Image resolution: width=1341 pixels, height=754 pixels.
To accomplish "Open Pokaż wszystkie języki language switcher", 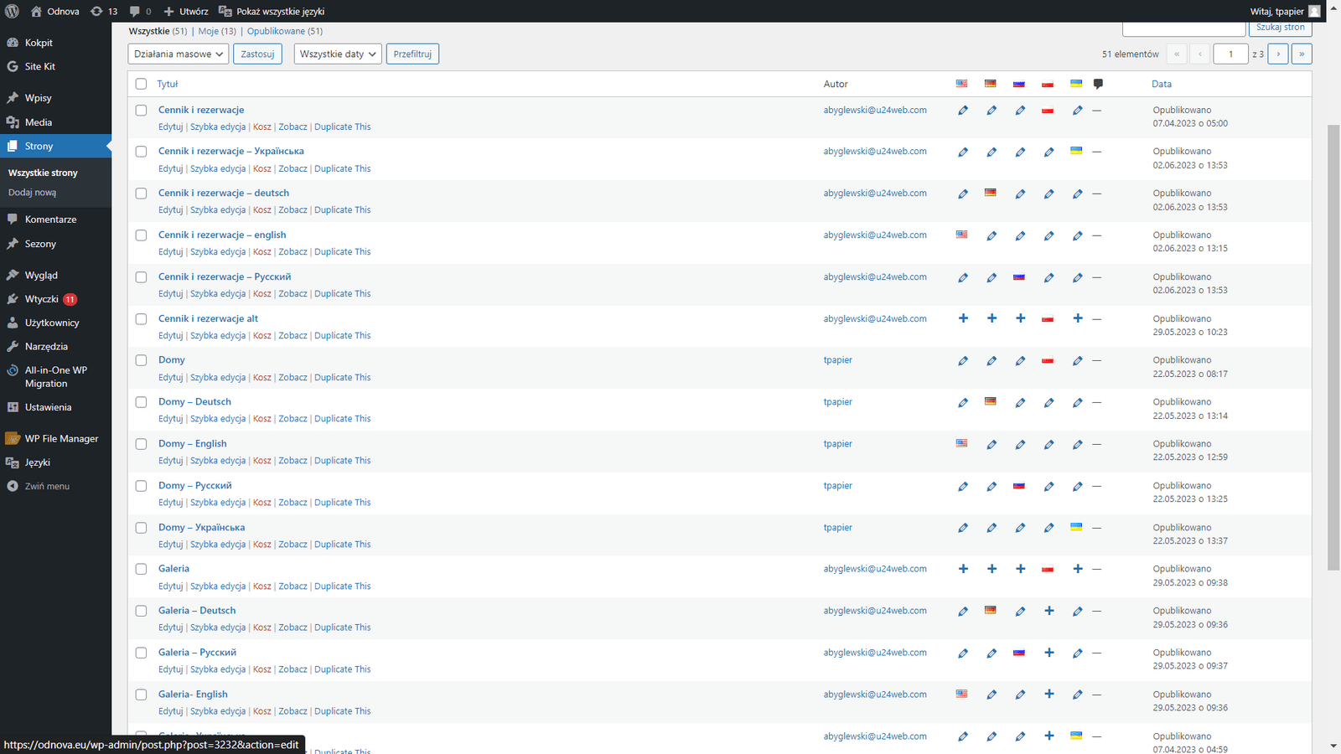I will pos(272,11).
